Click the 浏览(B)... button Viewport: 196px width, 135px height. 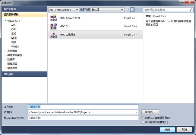point(150,112)
